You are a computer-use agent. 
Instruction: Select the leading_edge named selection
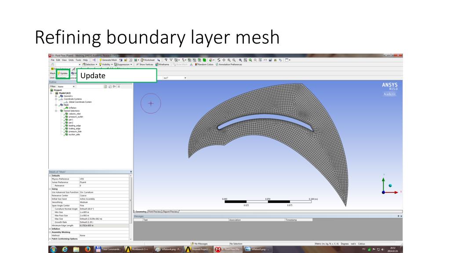tap(75, 126)
